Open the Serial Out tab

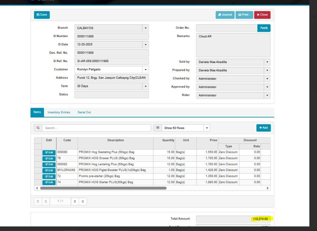(x=84, y=112)
